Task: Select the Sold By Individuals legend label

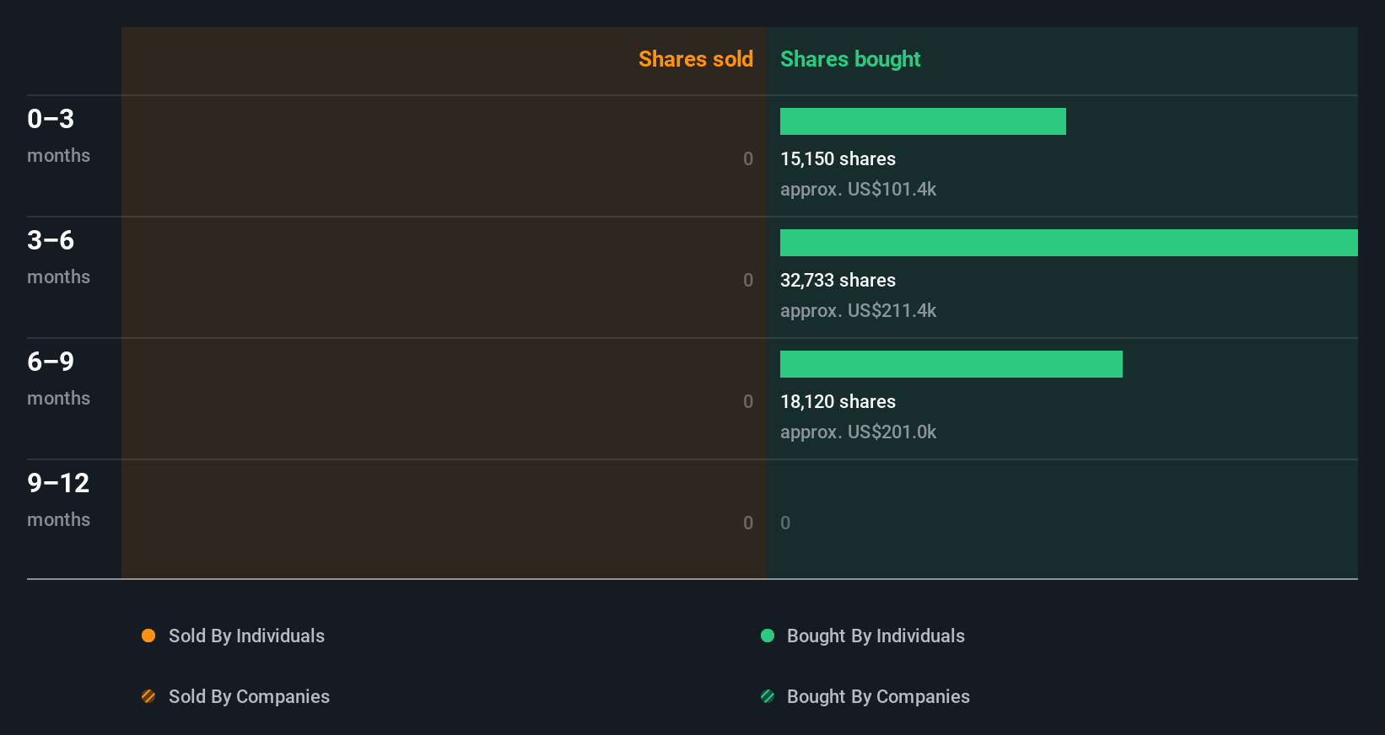Action: (x=246, y=636)
